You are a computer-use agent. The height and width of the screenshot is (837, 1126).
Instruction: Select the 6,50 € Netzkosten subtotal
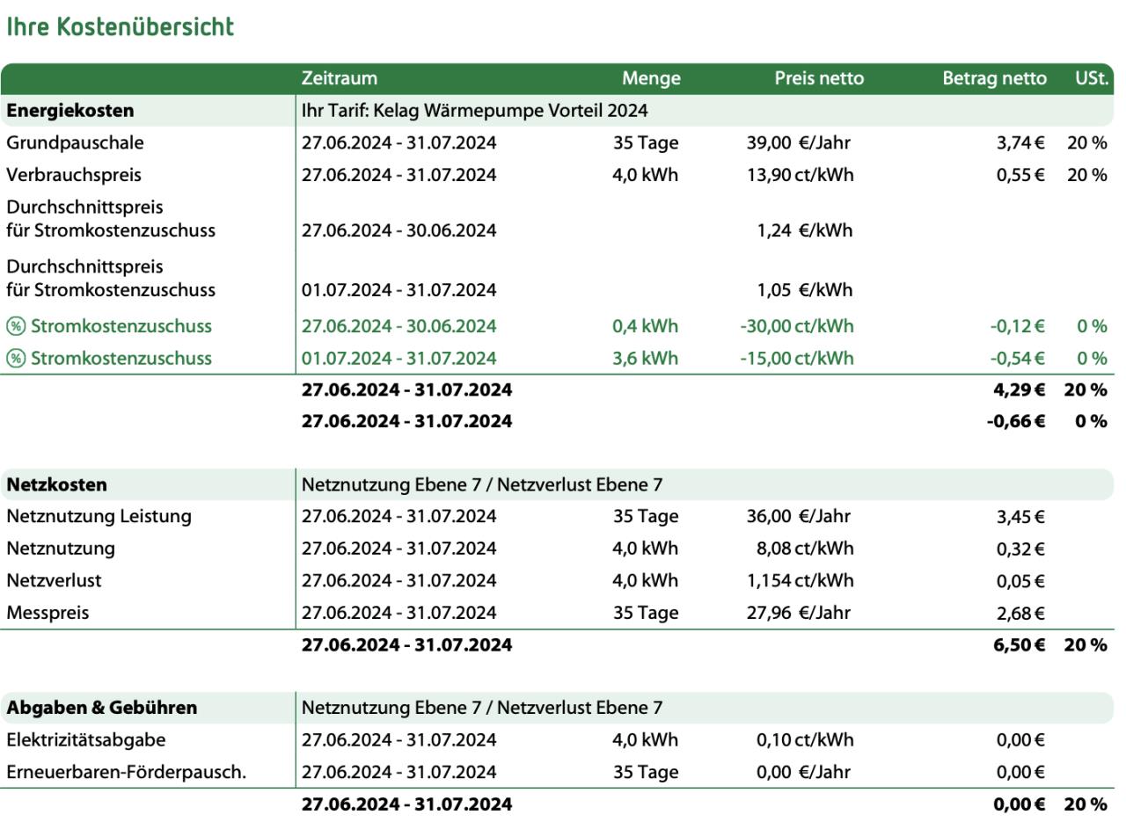click(1020, 645)
